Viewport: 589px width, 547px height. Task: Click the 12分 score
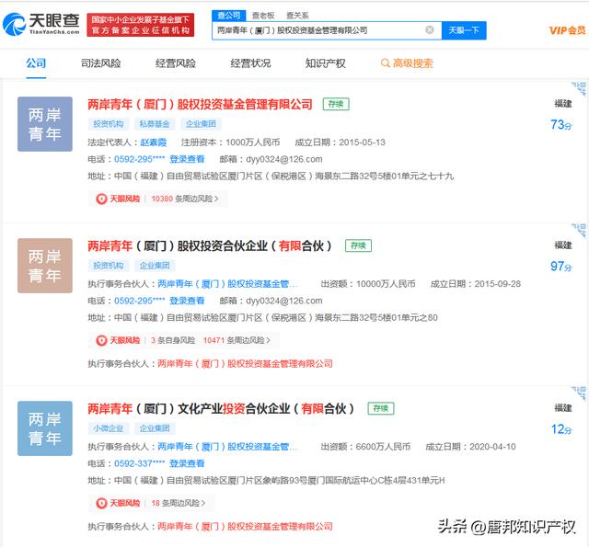[560, 428]
